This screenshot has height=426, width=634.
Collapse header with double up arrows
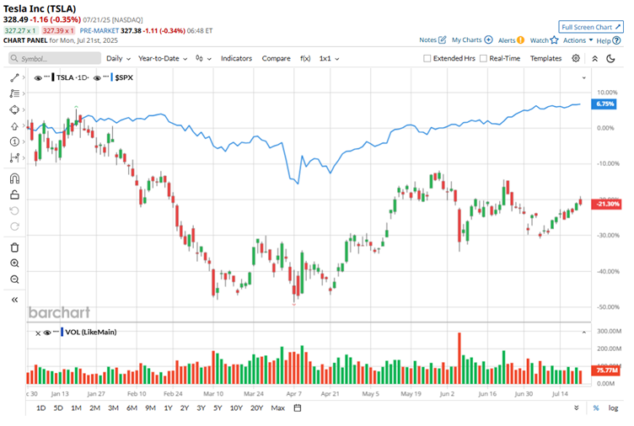(594, 59)
